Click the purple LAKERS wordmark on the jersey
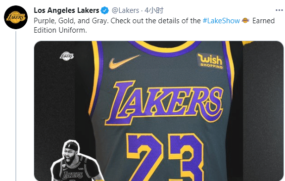285x181 pixels. pyautogui.click(x=164, y=103)
